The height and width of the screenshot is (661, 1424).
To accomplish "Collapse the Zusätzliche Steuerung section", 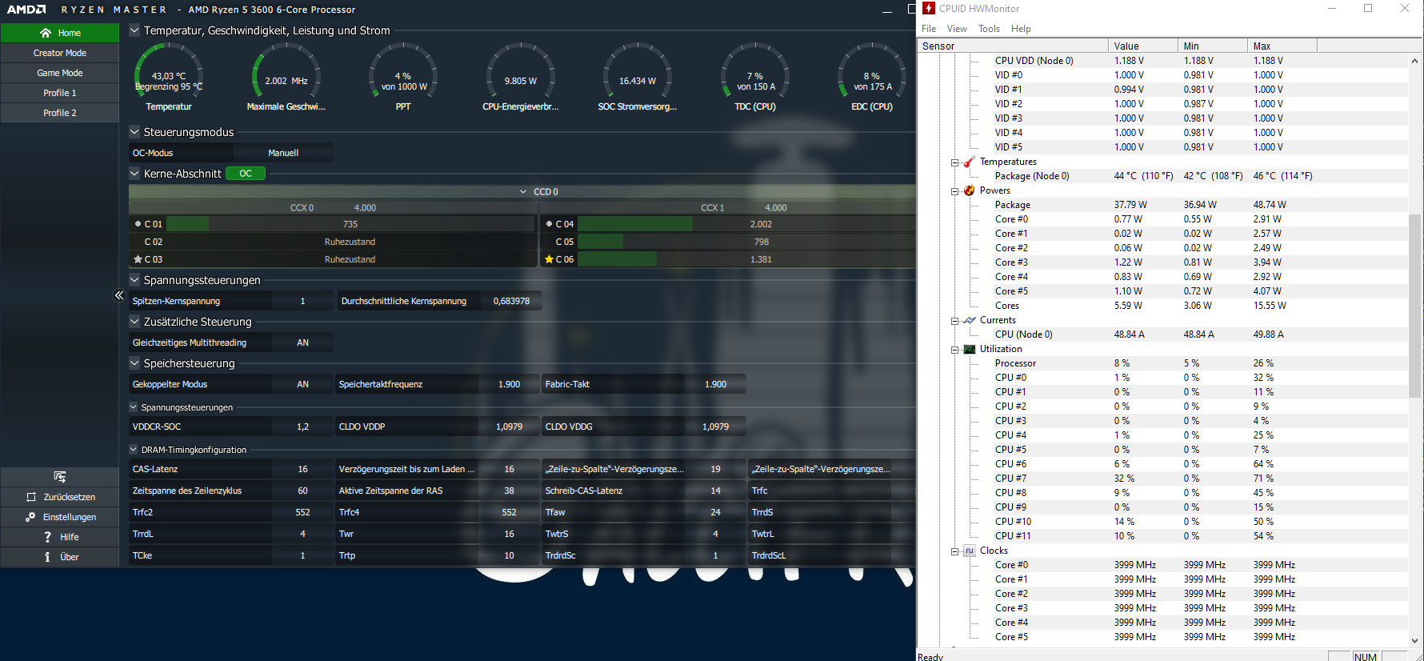I will pos(134,322).
